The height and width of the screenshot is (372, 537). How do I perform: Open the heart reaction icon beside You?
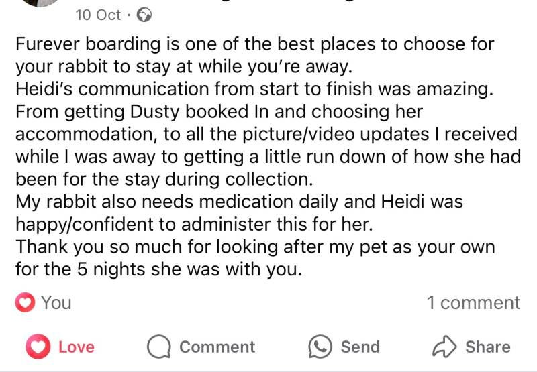[x=26, y=303]
